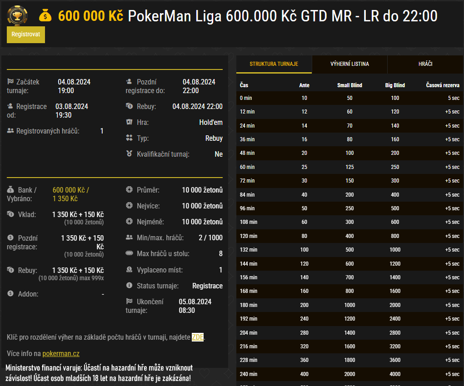The width and height of the screenshot is (464, 386).
Task: Click the players icon beside Min/max. hráčů
Action: pos(129,238)
